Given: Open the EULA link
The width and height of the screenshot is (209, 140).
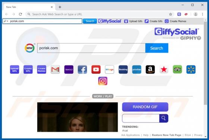Looking at the screenshot, I should [x=188, y=135].
